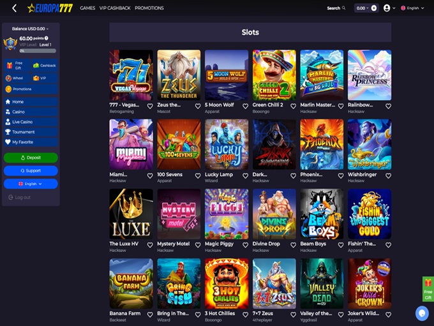
Task: Open the Free Gift icon in sidebar
Action: tap(10, 66)
